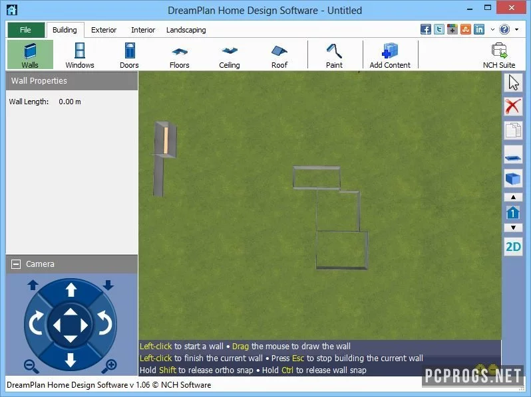Select the Walls tool

[30, 54]
